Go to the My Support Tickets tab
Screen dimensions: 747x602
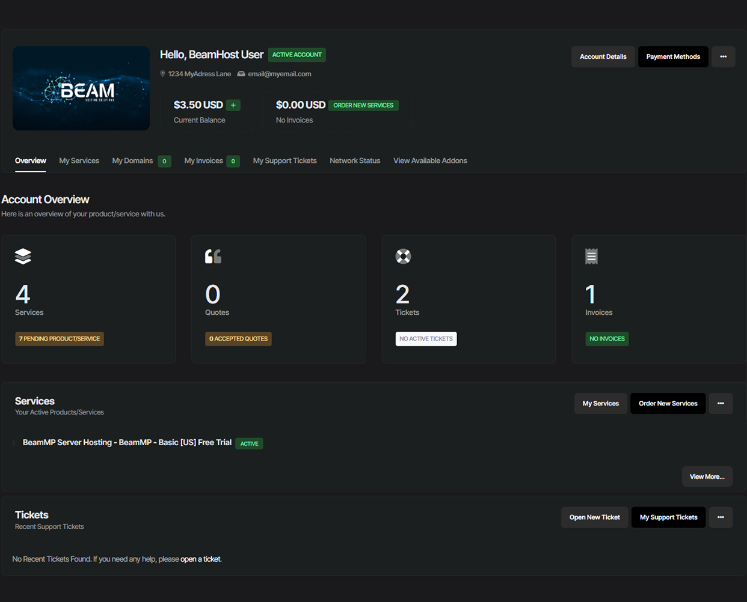(x=285, y=160)
